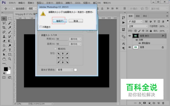Viewport: 170px width, 106px height.
Task: Select the Zoom tool
Action: pos(10,59)
